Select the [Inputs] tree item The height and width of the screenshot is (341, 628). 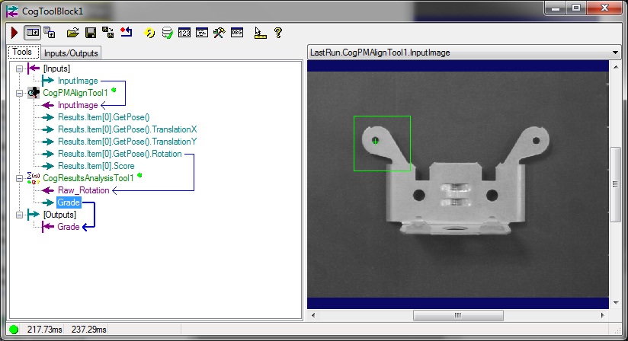click(x=56, y=69)
